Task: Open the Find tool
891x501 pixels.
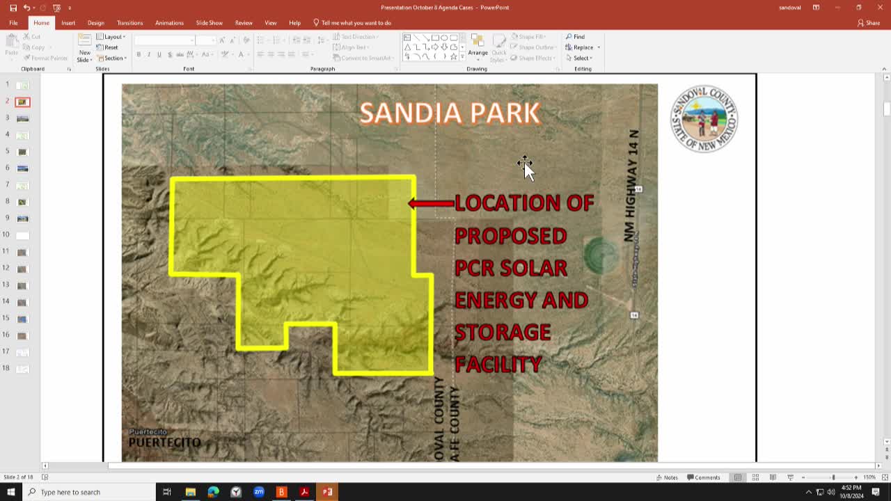Action: pos(576,36)
